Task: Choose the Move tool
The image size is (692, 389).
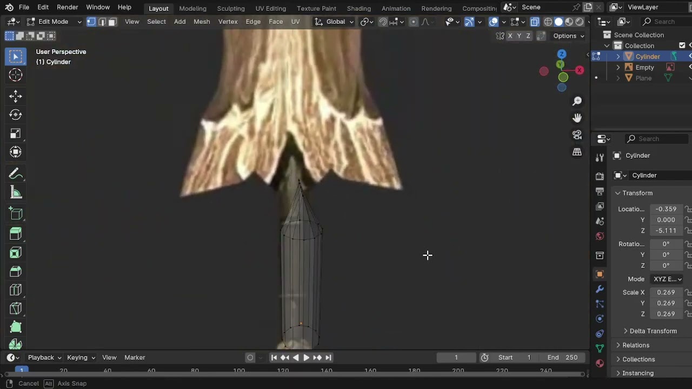Action: coord(16,96)
